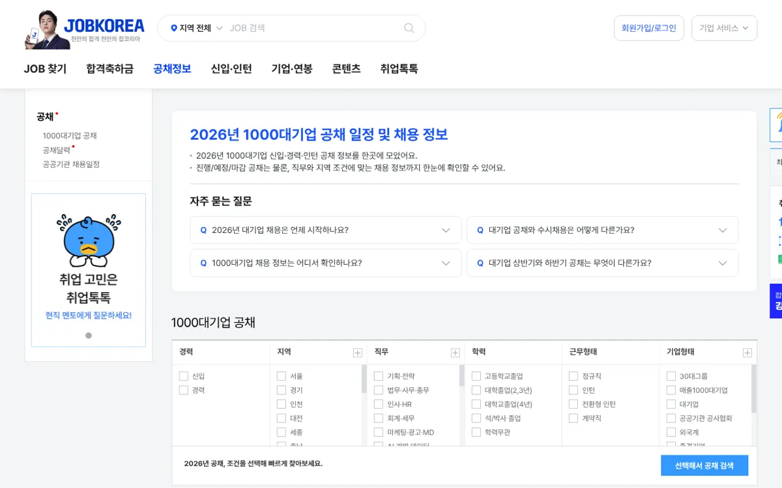Check the 인턴 employment type checkbox
Screen dimensions: 782x488
pos(573,390)
